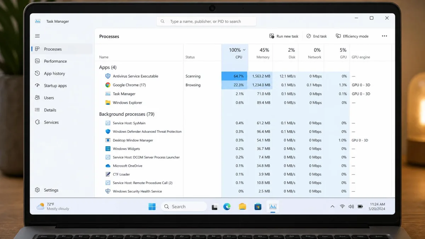The image size is (425, 239).
Task: Sort processes by the Name column header
Action: [x=104, y=57]
